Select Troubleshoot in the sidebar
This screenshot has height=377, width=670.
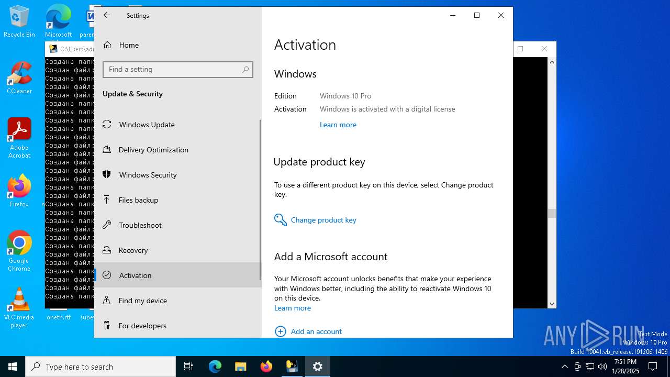140,225
